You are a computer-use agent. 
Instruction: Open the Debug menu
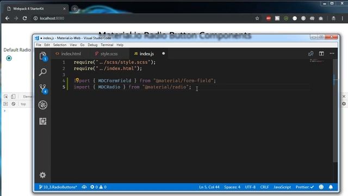tap(92, 45)
